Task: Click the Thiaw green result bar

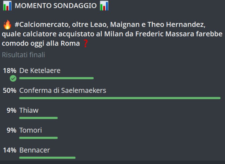Action: coord(38,118)
